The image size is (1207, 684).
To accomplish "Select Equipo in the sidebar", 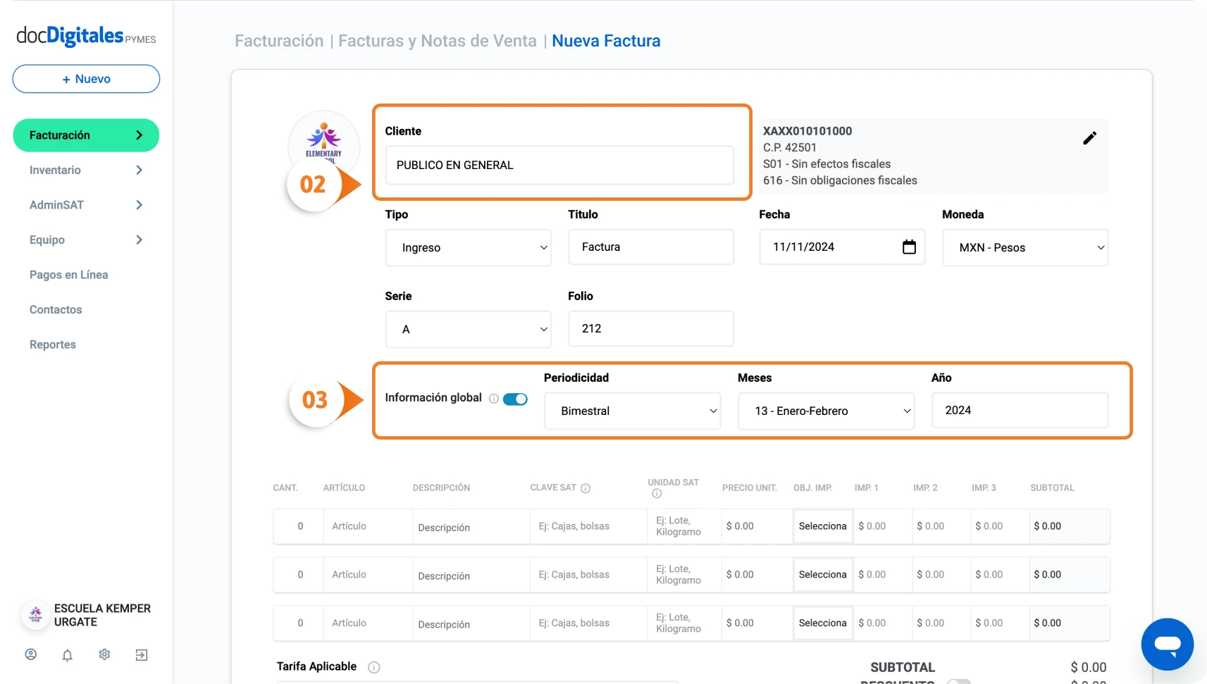I will coord(47,240).
